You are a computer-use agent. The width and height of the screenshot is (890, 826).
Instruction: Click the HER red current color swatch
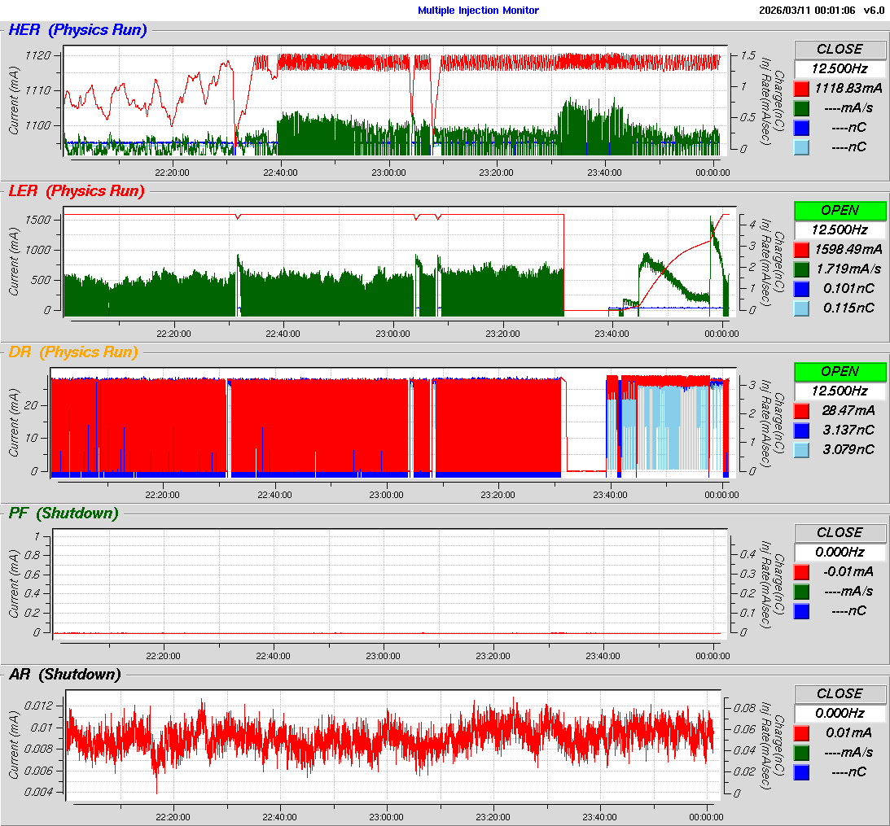pyautogui.click(x=801, y=88)
